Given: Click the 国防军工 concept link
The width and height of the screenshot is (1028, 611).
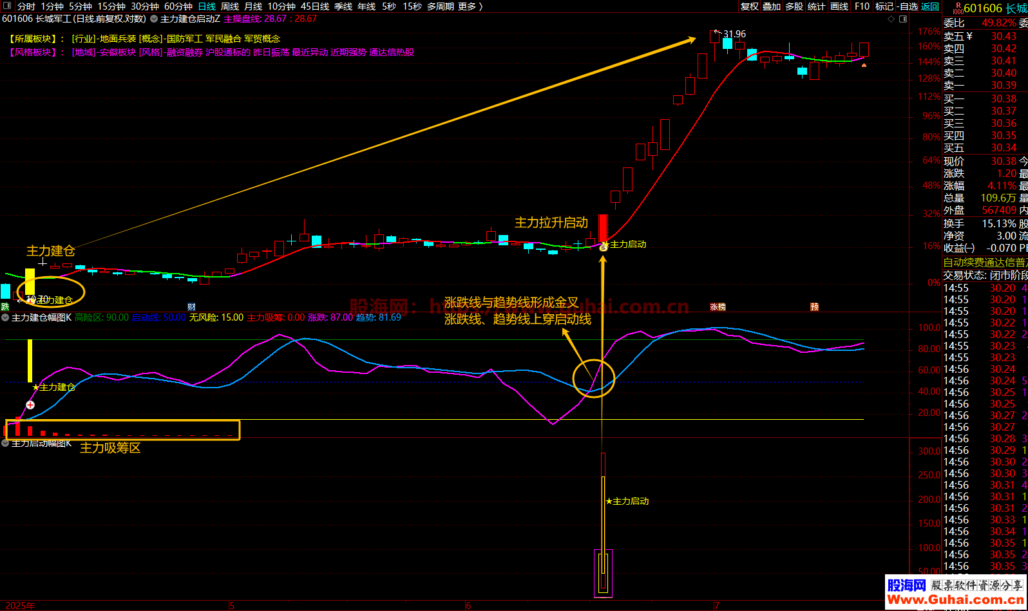Looking at the screenshot, I should 185,39.
